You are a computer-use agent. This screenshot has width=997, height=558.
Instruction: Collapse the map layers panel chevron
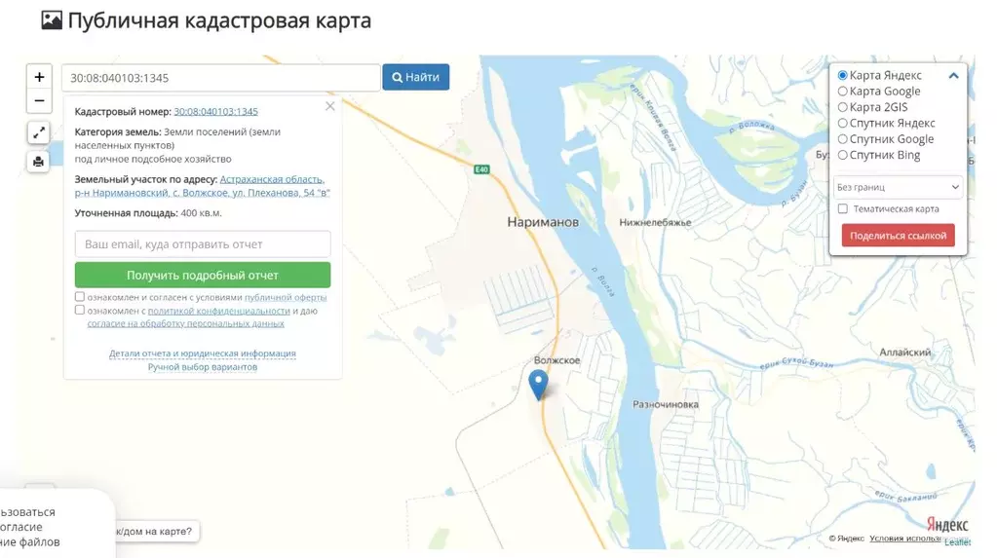tap(953, 76)
